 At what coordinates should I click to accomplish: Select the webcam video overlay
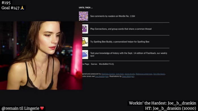[41, 55]
